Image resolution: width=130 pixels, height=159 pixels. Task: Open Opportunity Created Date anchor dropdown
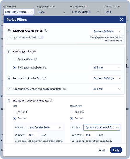coord(102,127)
